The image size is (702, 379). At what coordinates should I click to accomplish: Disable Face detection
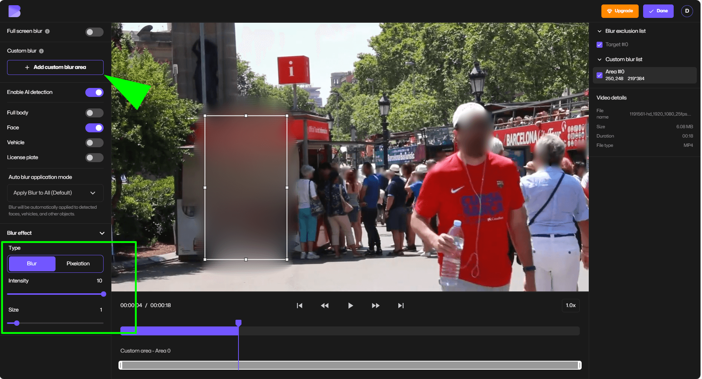coord(94,127)
